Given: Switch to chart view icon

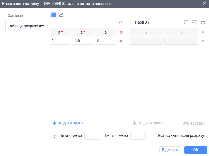Looking at the screenshot, I should coord(61,15).
